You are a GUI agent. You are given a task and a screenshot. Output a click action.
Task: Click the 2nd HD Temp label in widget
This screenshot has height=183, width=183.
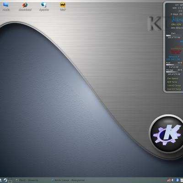click(x=174, y=89)
